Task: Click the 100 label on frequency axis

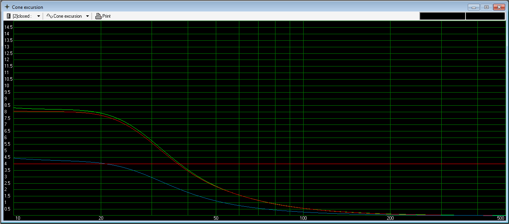Action: click(303, 218)
